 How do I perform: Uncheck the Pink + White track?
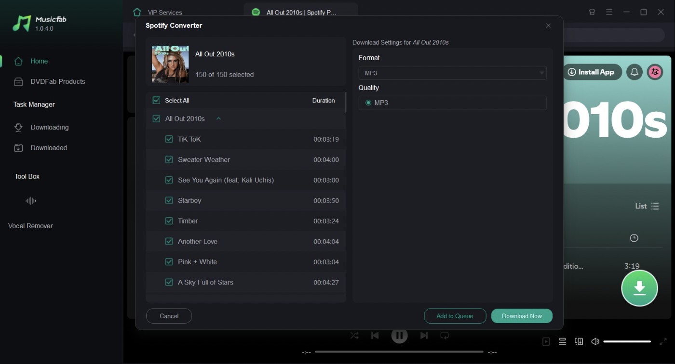[x=169, y=262]
